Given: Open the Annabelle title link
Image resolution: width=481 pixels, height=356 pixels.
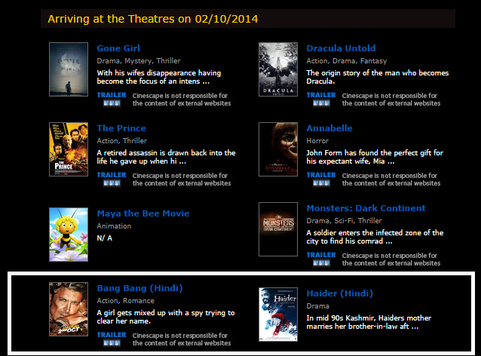Looking at the screenshot, I should [x=329, y=128].
